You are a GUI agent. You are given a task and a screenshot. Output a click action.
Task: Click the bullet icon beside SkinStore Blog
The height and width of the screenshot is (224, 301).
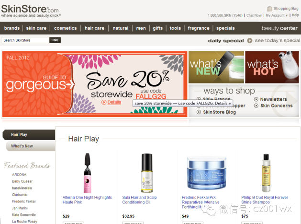199,112
